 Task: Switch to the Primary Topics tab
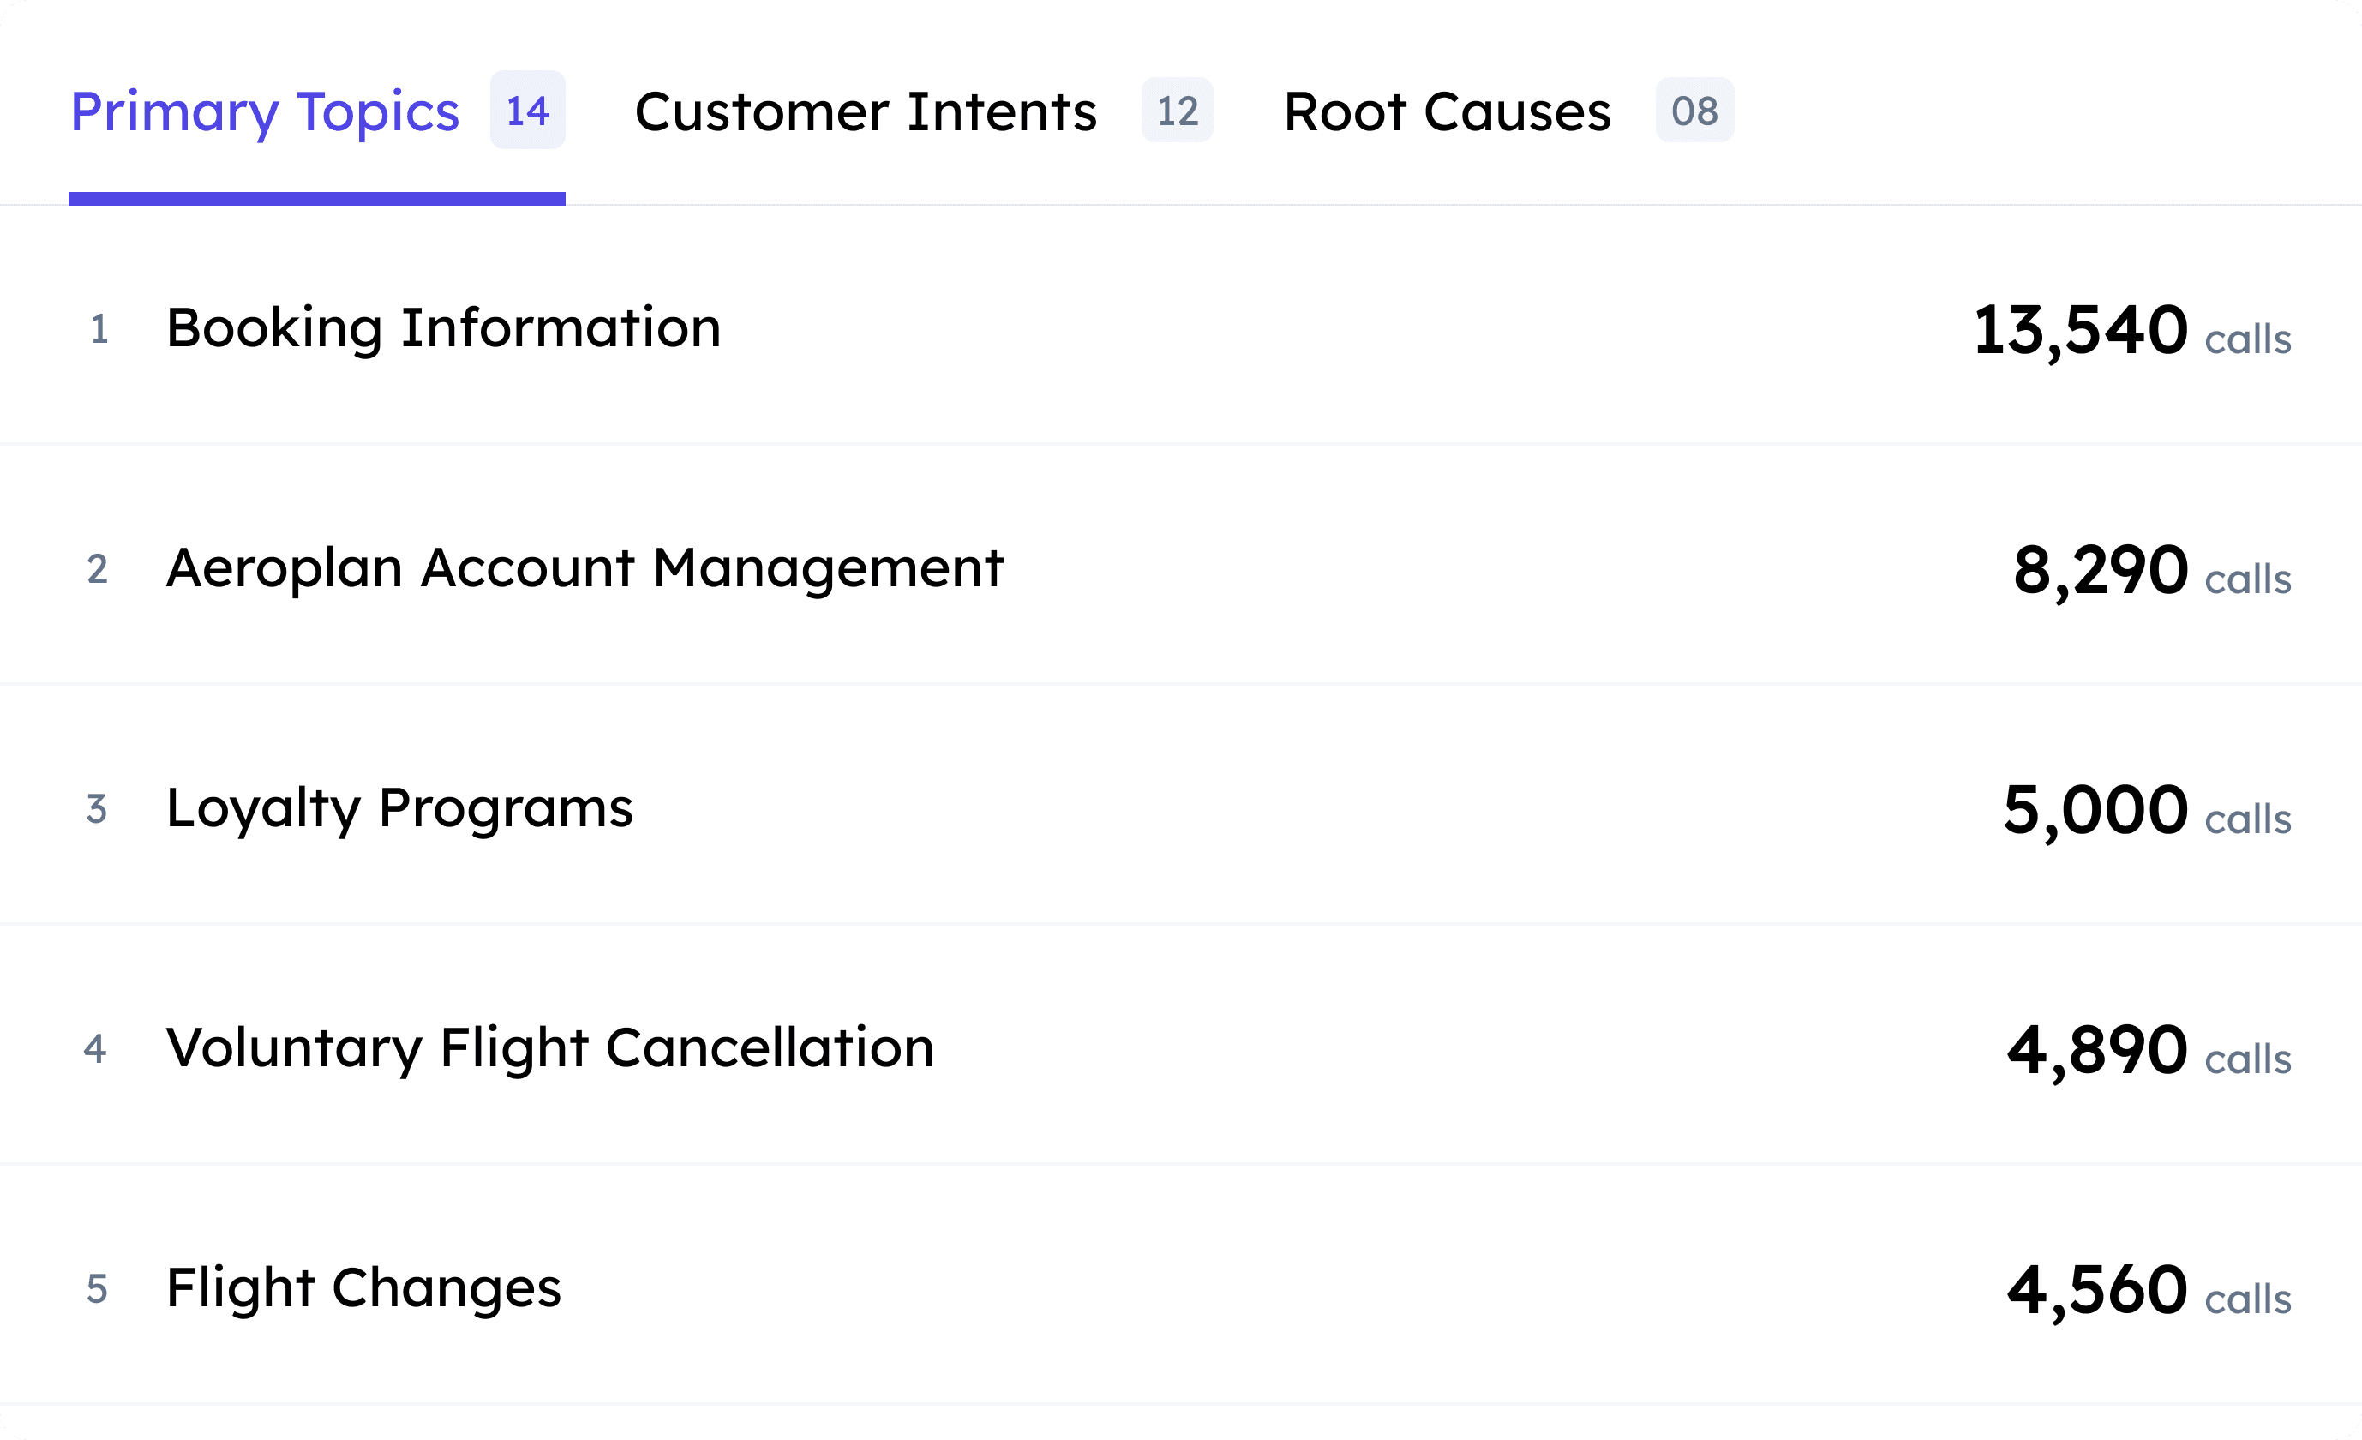click(265, 112)
